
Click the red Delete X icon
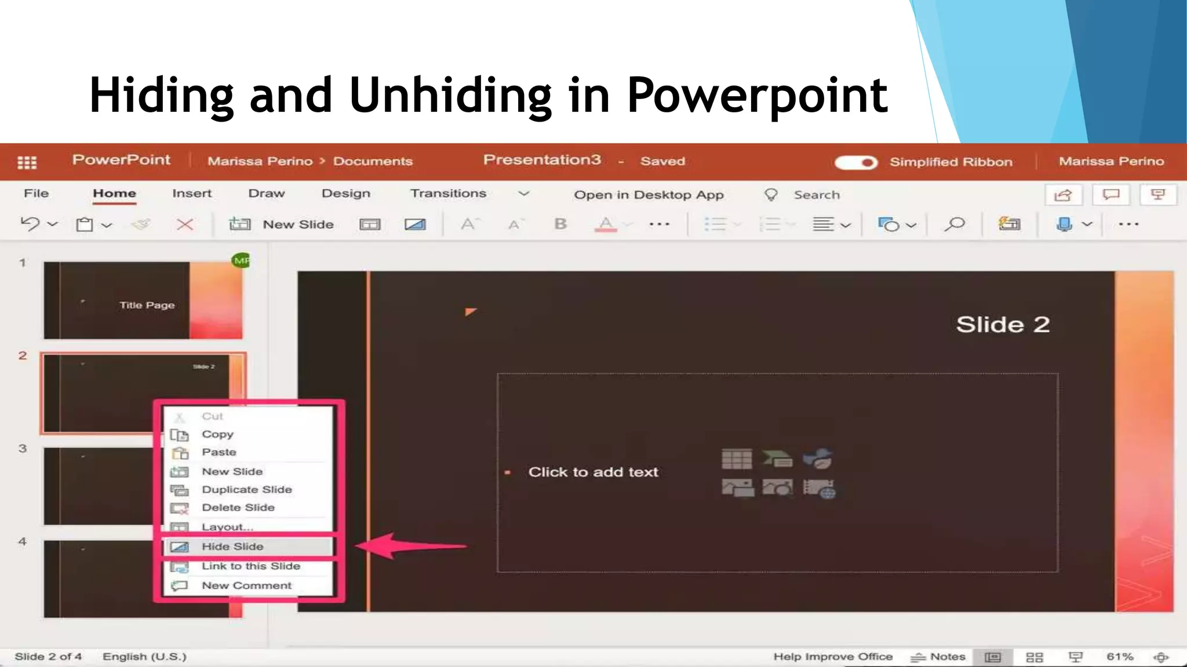[185, 224]
